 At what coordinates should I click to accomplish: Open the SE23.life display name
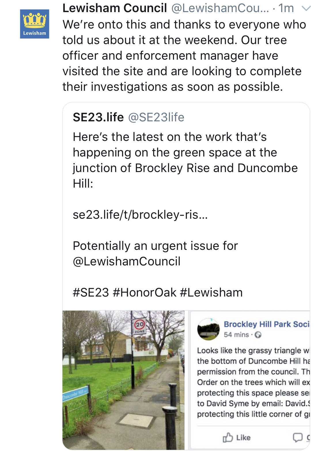click(x=98, y=117)
